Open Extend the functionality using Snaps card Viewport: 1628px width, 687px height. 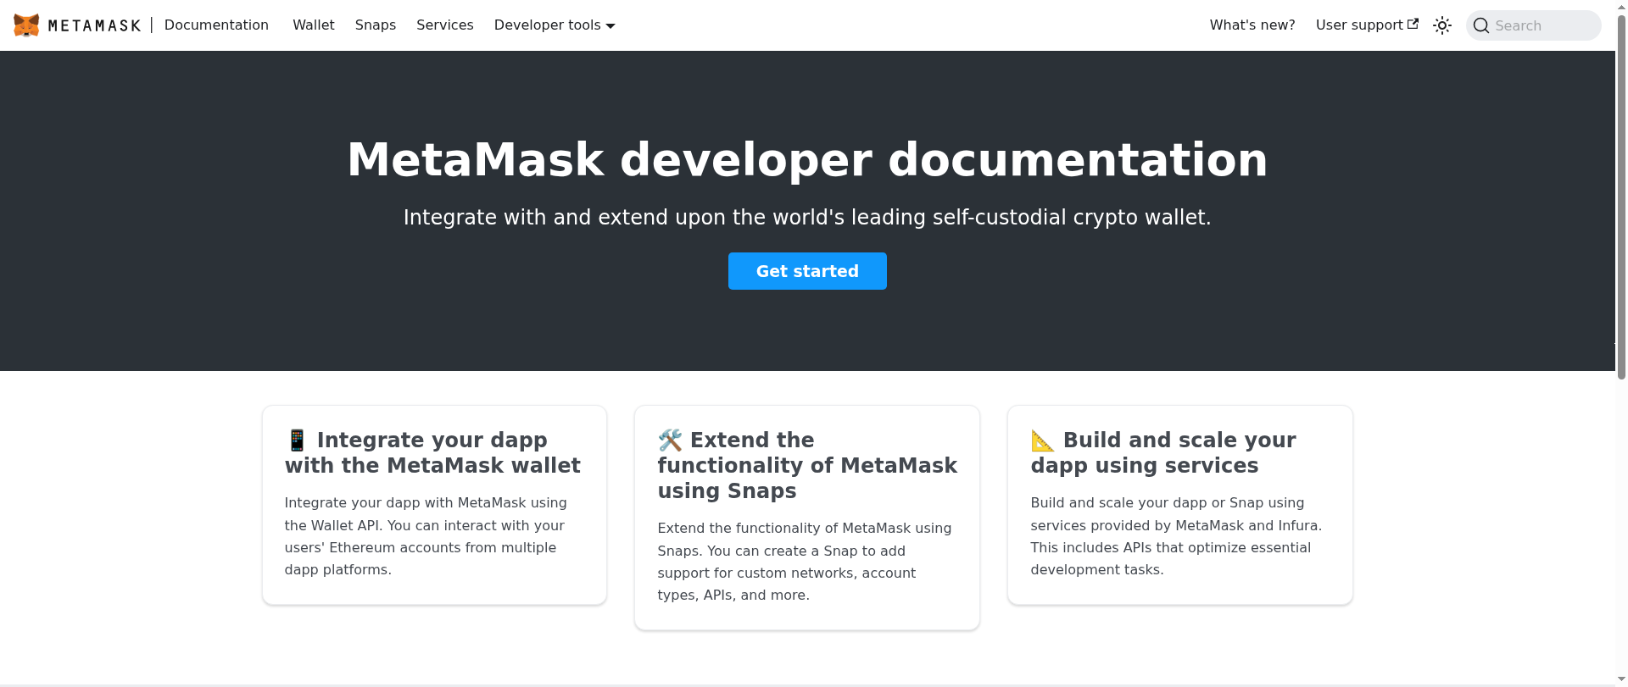click(807, 518)
